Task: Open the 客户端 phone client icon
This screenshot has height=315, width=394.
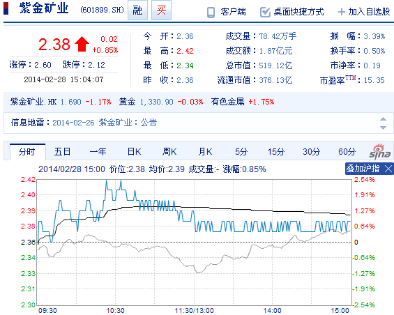Action: point(211,13)
